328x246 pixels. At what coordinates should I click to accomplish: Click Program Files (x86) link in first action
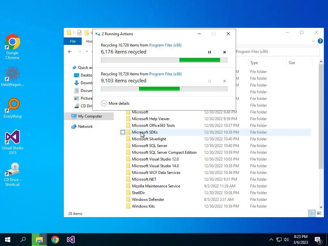point(165,45)
